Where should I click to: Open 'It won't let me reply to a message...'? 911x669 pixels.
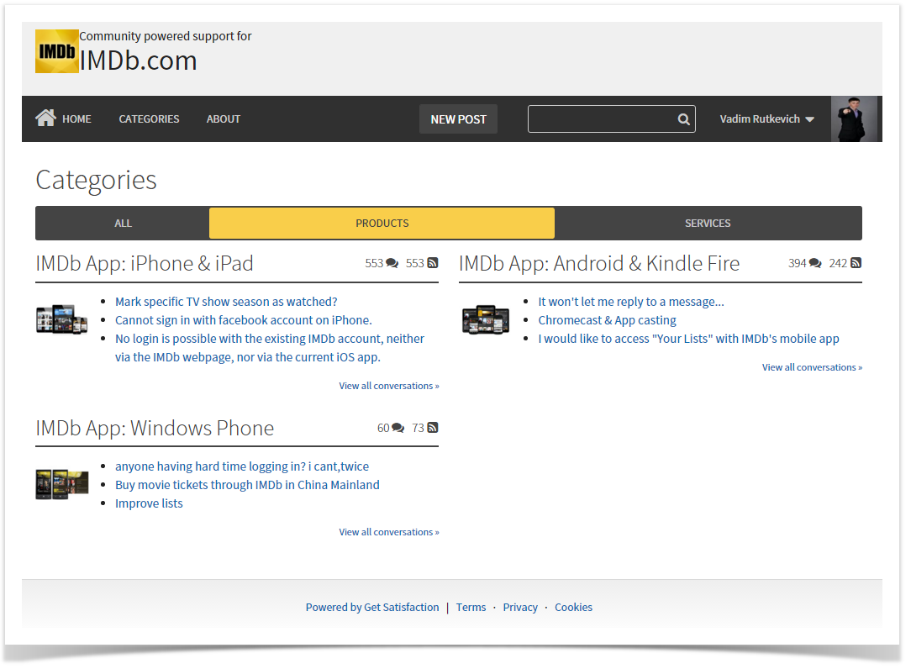click(631, 302)
